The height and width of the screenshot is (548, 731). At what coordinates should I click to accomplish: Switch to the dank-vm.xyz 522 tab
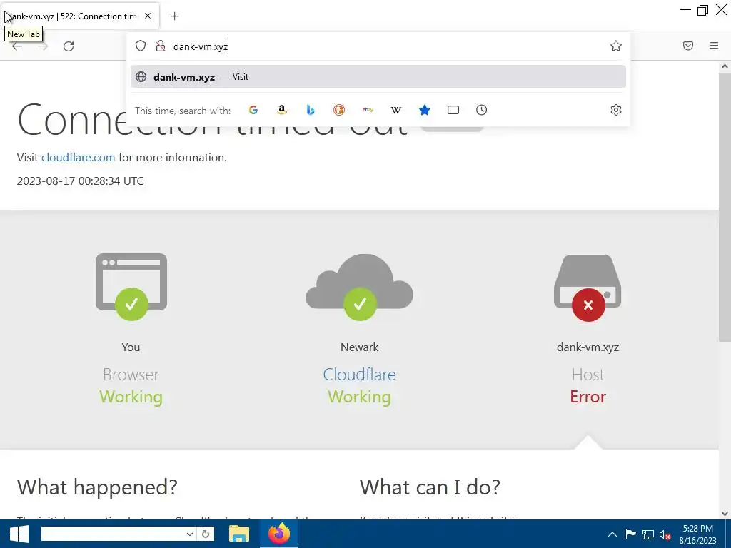[x=80, y=16]
